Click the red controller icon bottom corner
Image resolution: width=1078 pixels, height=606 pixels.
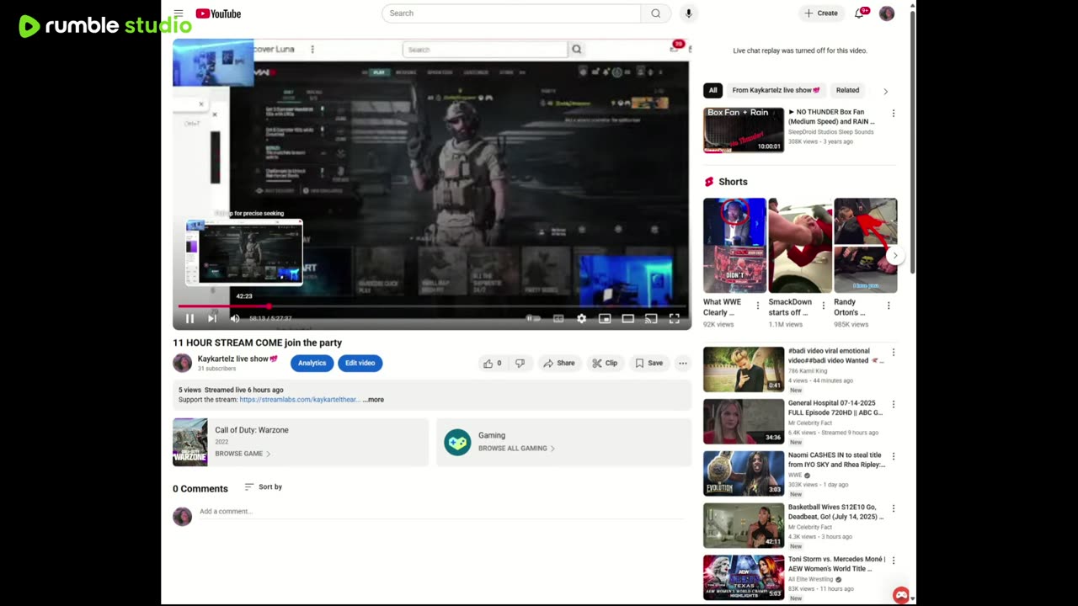901,595
